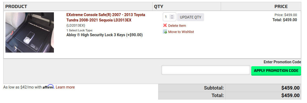Click the PRODUCT column header
The width and height of the screenshot is (307, 103).
pyautogui.click(x=16, y=6)
